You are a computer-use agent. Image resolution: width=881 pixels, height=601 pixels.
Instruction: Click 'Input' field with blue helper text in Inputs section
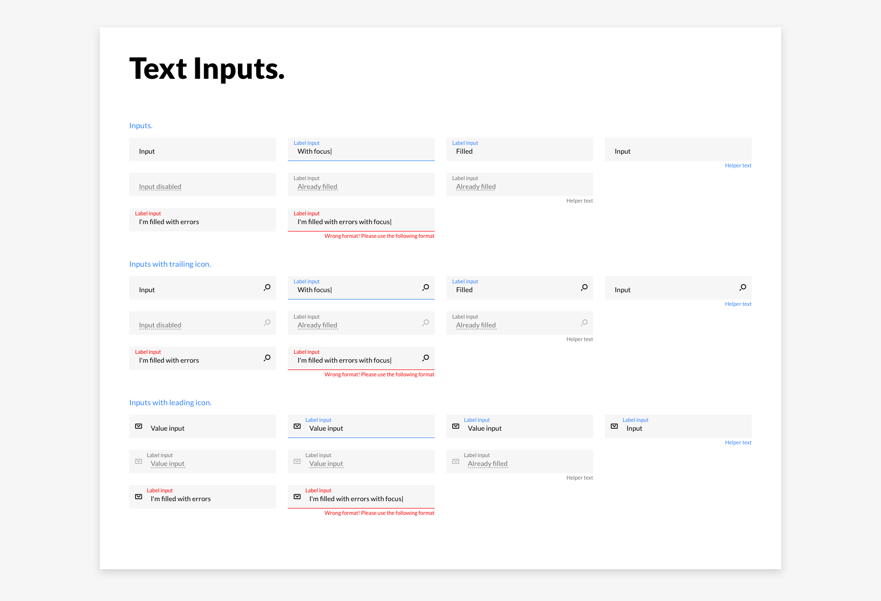click(x=678, y=149)
